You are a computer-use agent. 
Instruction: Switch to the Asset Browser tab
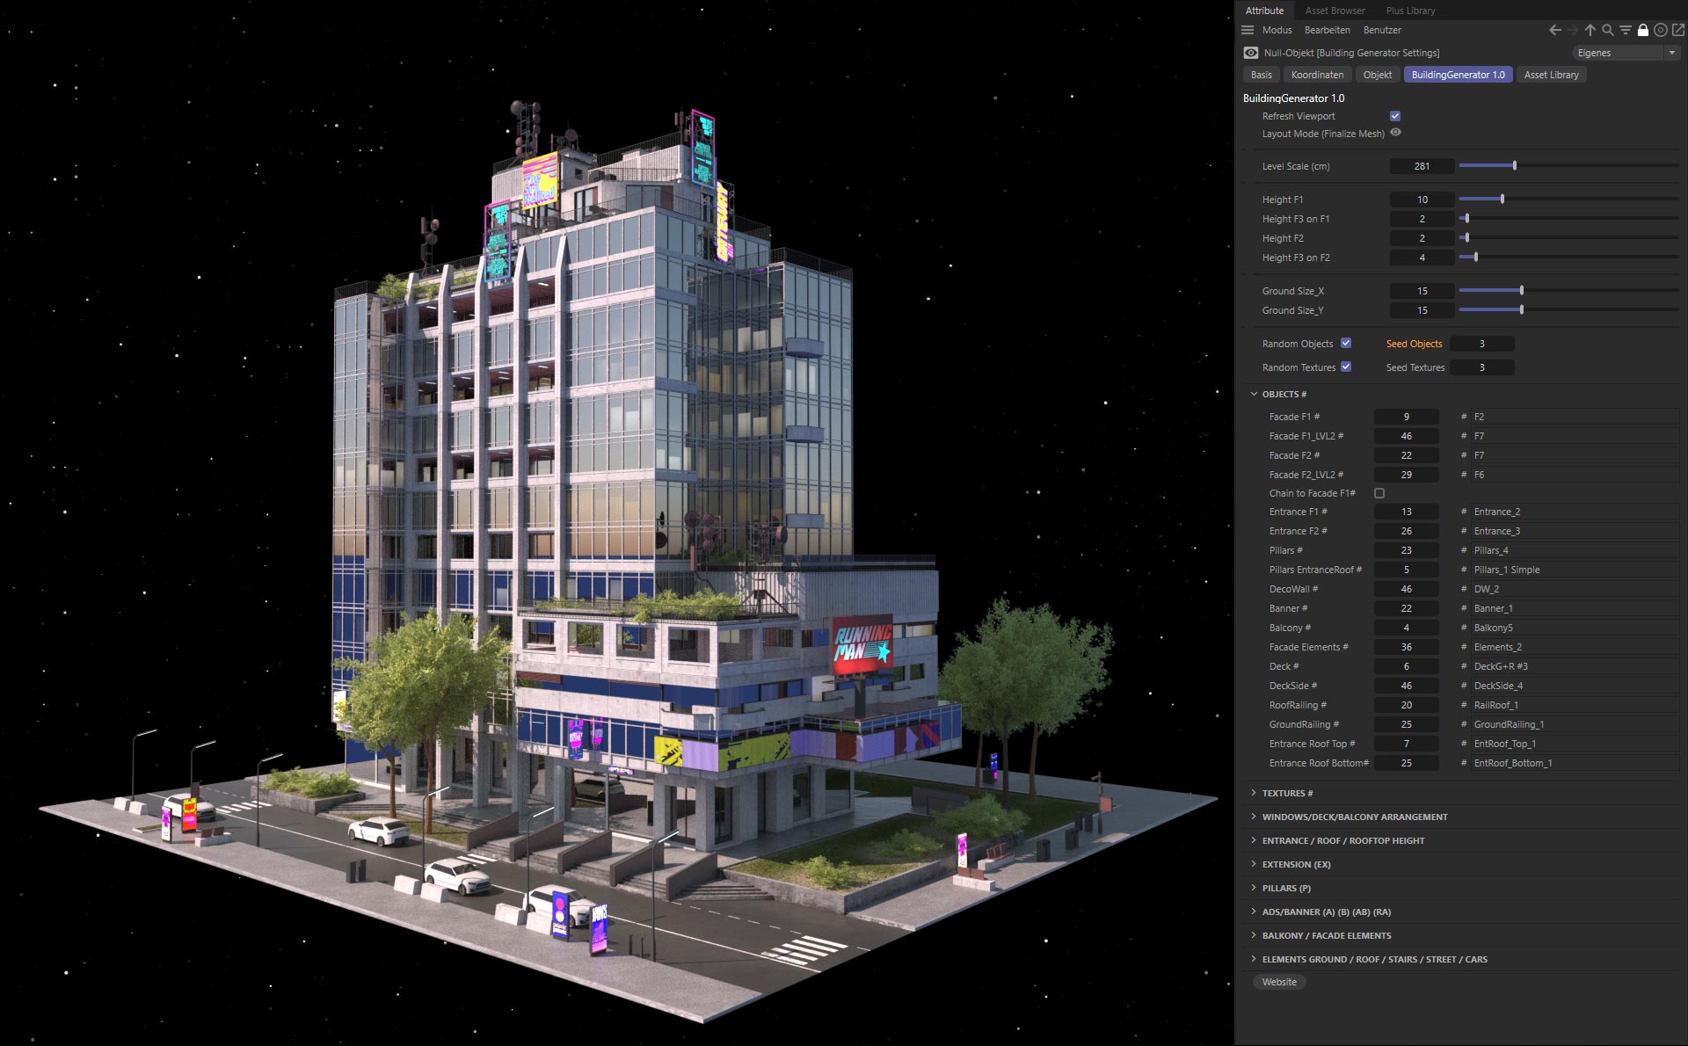1335,11
